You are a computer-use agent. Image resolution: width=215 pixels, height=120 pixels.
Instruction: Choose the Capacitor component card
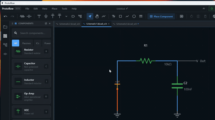[31, 66]
